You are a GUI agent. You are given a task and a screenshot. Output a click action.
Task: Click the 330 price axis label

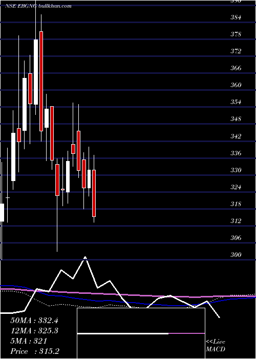(x=236, y=170)
